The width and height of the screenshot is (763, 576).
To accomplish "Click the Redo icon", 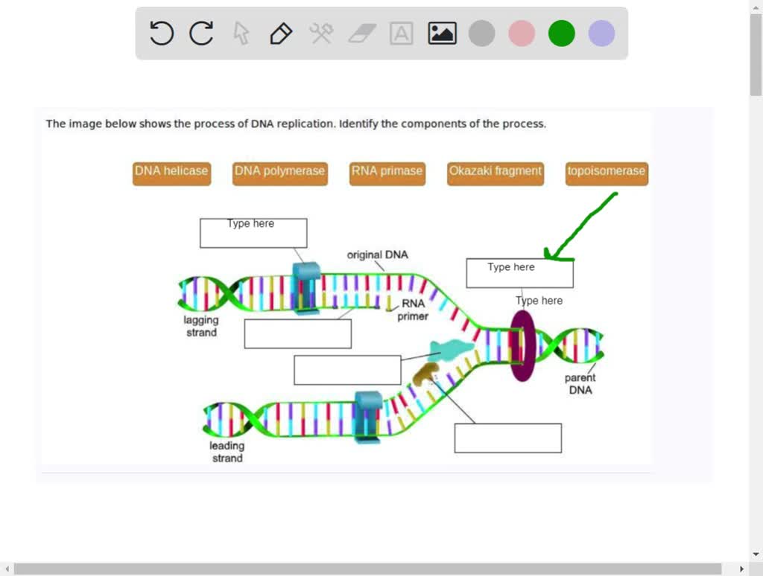I will pos(200,33).
